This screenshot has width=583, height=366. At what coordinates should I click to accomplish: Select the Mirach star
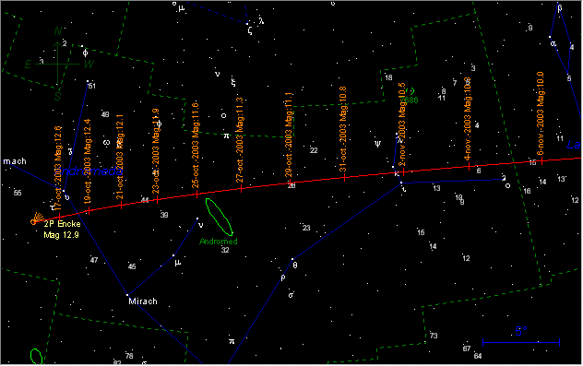click(127, 295)
